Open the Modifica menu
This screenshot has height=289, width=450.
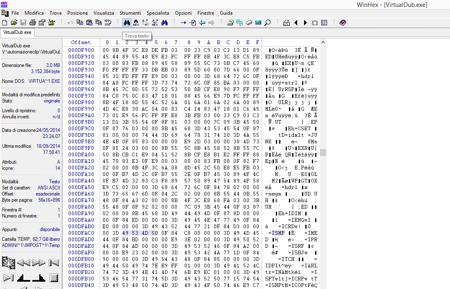pyautogui.click(x=34, y=13)
